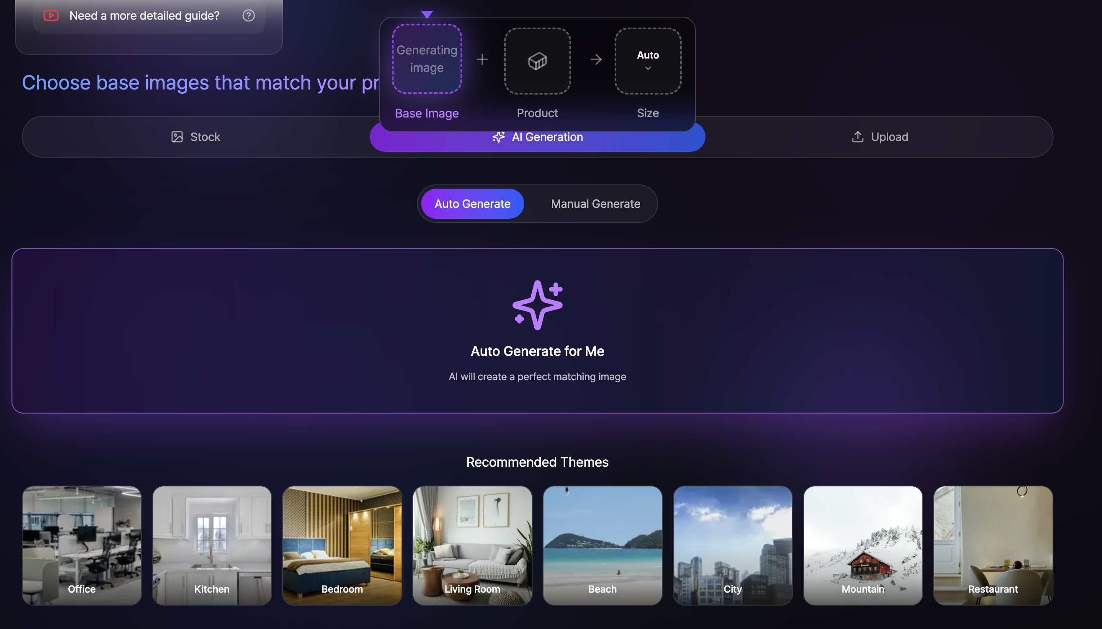Click 'AI will create a perfect matching image' text
This screenshot has height=629, width=1102.
coord(537,377)
